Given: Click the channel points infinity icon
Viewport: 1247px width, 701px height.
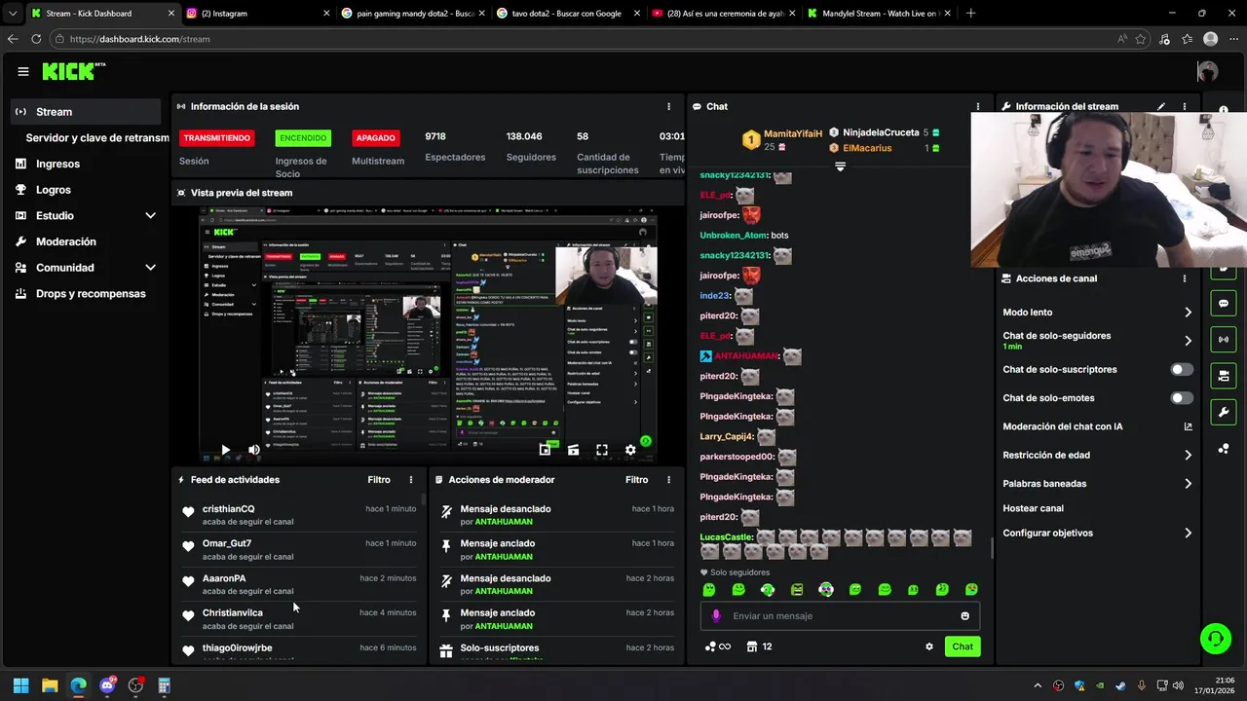Looking at the screenshot, I should click(x=717, y=646).
